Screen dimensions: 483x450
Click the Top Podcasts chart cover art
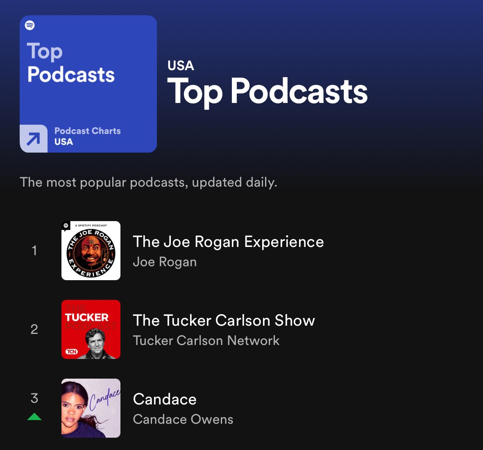tap(88, 83)
